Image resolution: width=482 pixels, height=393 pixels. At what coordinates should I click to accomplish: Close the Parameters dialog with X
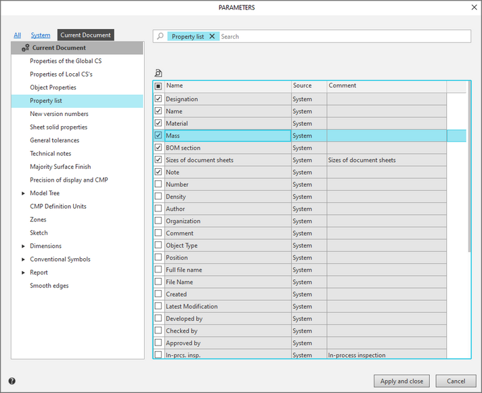point(473,7)
